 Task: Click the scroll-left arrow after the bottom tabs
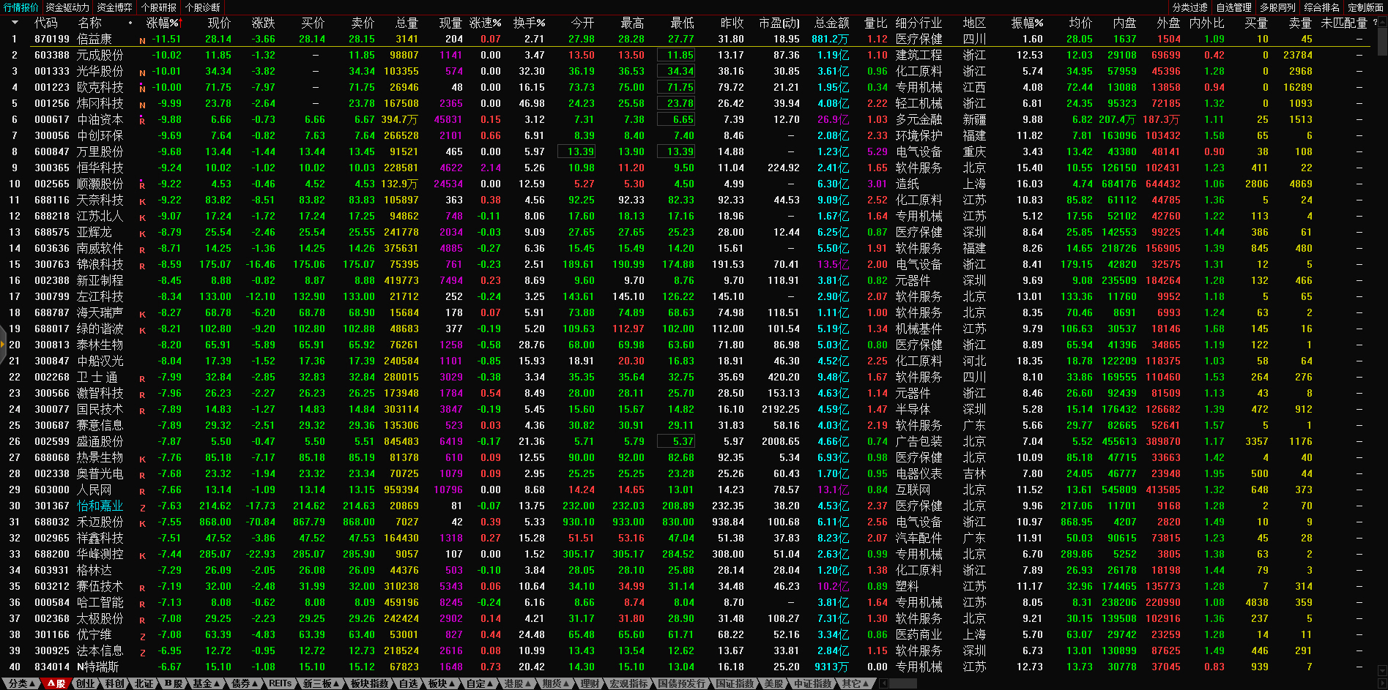(883, 683)
